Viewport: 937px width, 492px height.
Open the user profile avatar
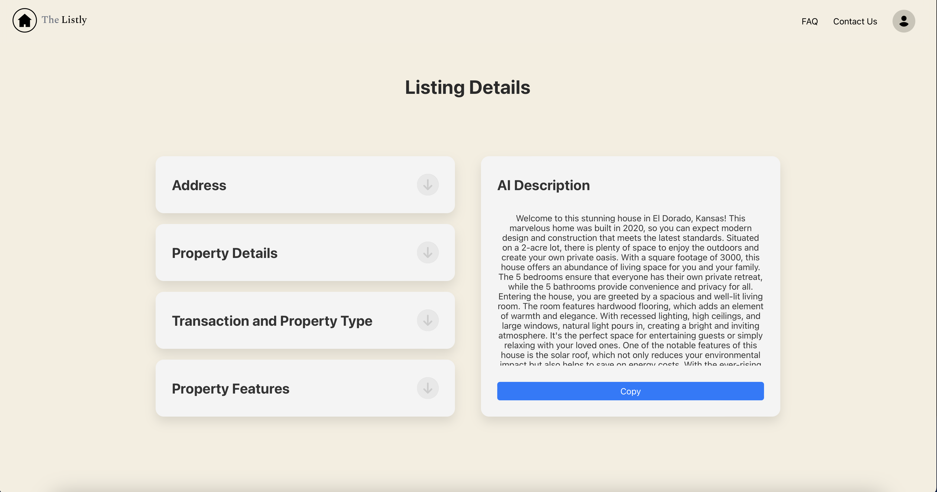[903, 21]
